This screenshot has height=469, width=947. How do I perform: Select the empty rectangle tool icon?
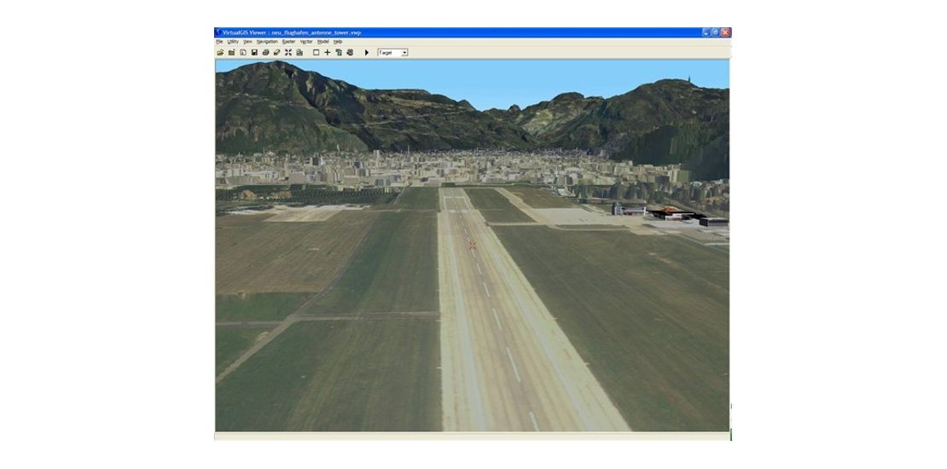tap(316, 53)
